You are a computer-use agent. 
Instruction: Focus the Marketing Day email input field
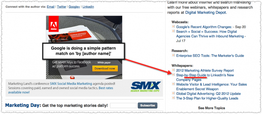click(123, 106)
